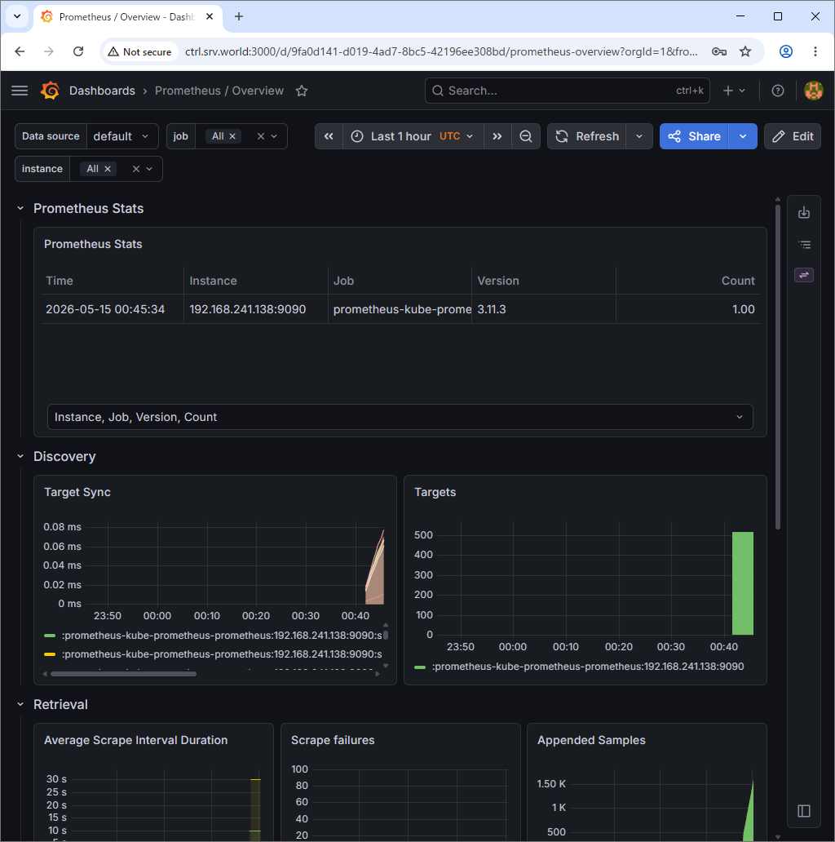Viewport: 835px width, 842px height.
Task: Collapse the Retrieval row
Action: click(x=20, y=705)
